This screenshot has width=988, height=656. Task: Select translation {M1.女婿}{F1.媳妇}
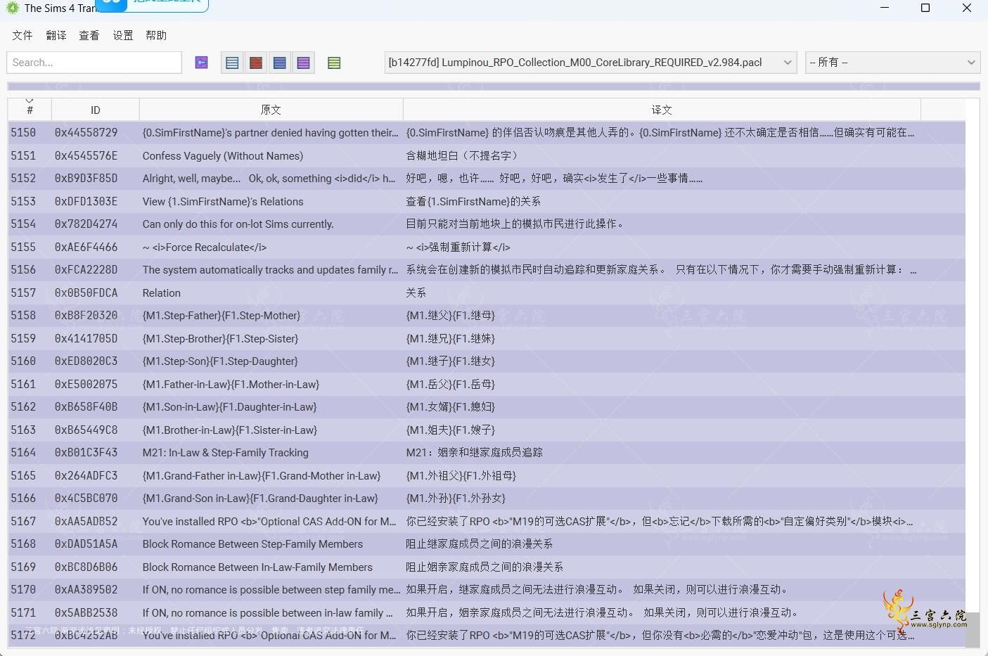click(450, 407)
